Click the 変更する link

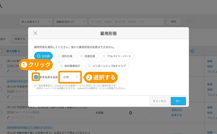[x=177, y=115]
